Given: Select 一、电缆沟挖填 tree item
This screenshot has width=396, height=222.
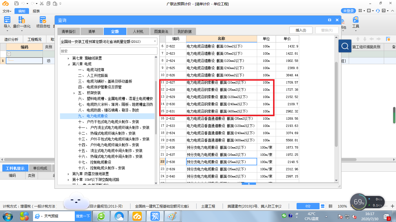Looking at the screenshot, I should point(91,70).
